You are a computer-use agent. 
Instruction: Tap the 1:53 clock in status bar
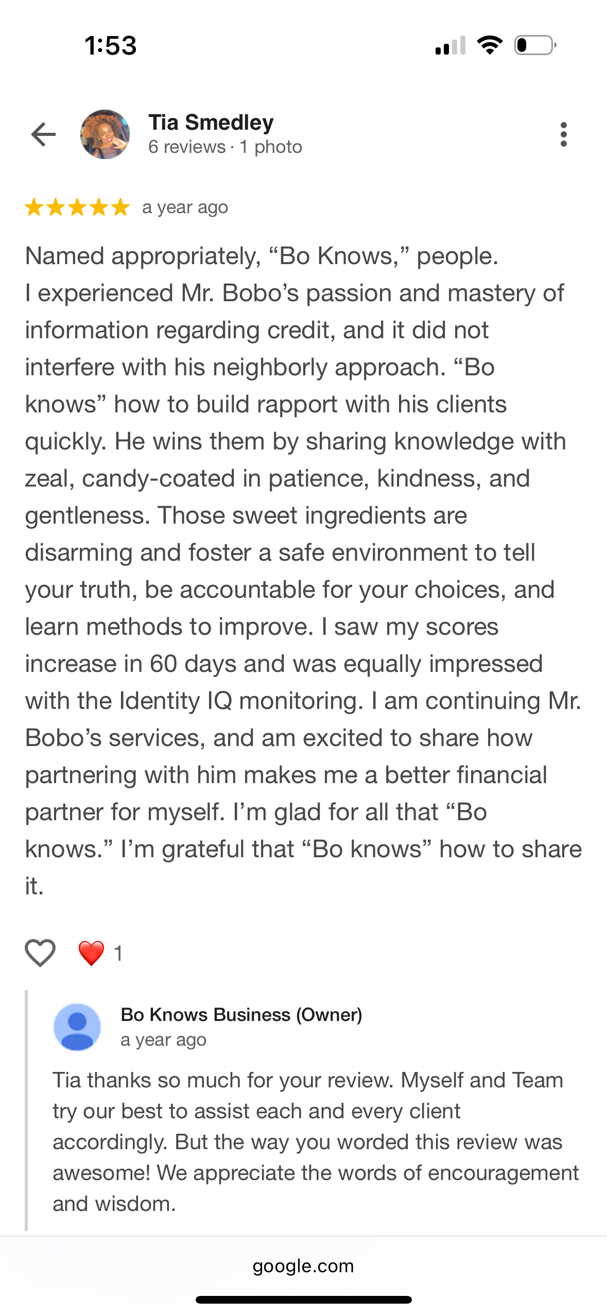111,45
